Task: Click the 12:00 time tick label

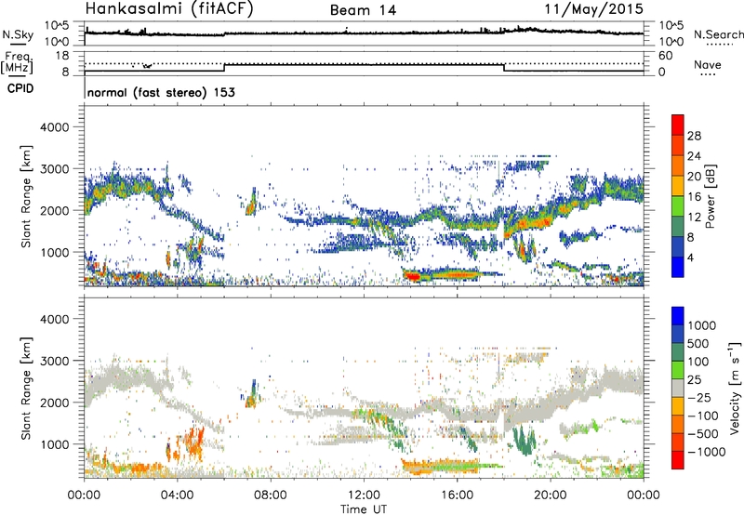Action: 364,495
